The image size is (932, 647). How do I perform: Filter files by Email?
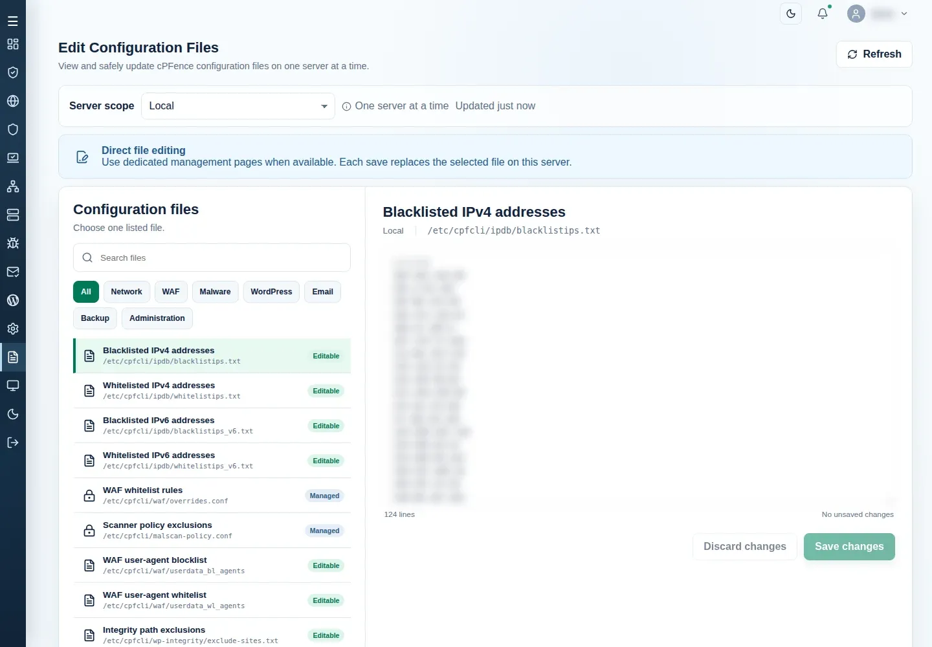coord(322,292)
